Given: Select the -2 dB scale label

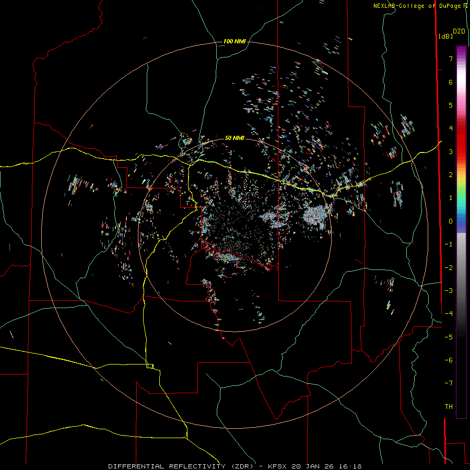Looking at the screenshot, I should pyautogui.click(x=449, y=268).
